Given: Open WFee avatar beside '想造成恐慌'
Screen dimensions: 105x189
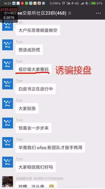Looking at the screenshot, I should 8,45.
